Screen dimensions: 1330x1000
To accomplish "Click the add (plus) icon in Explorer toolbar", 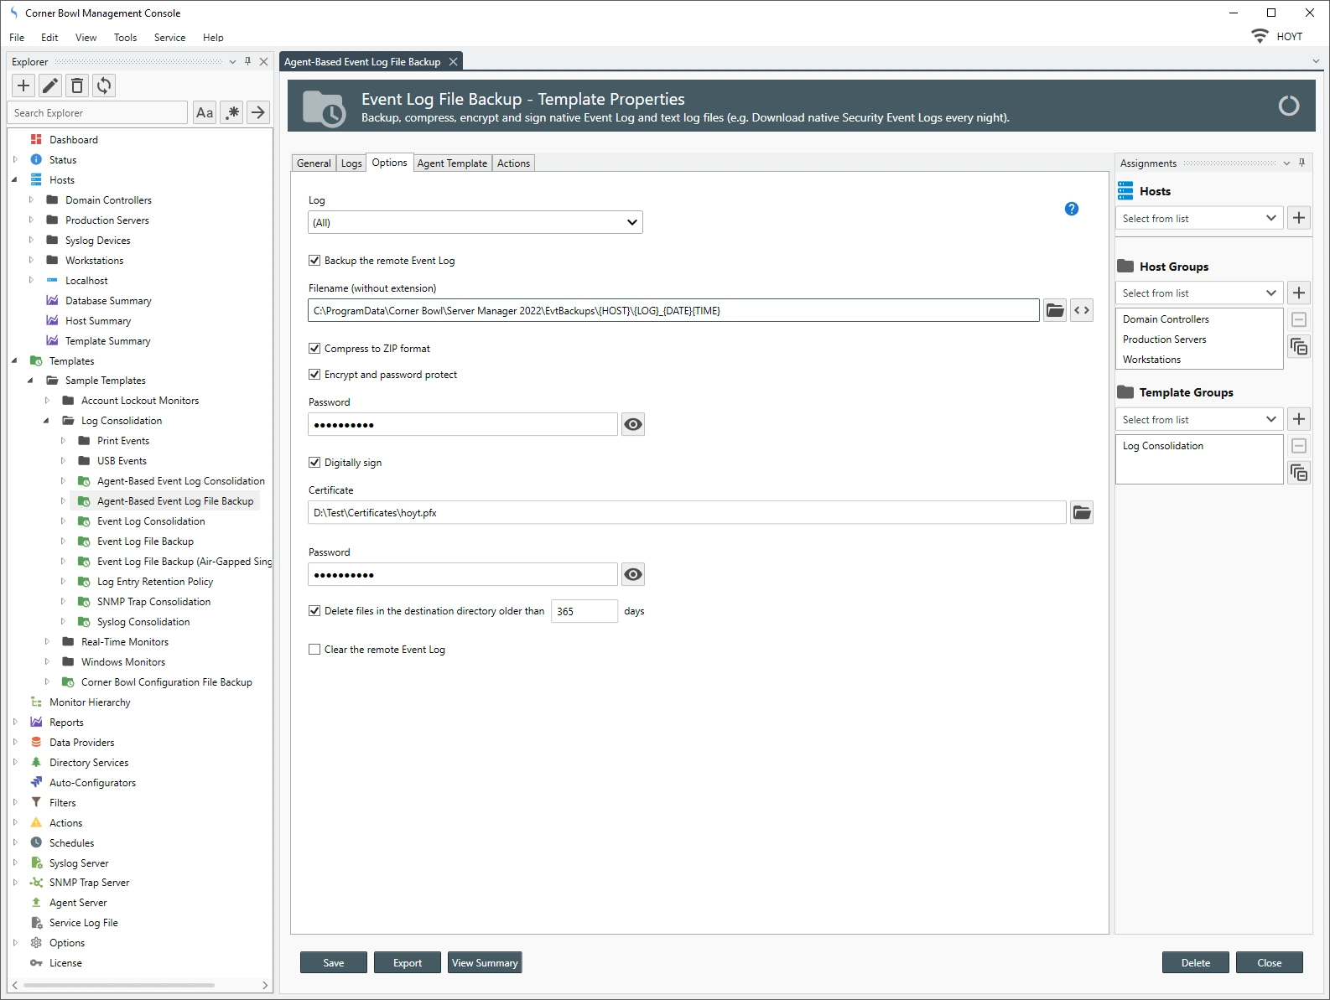I will [x=23, y=85].
